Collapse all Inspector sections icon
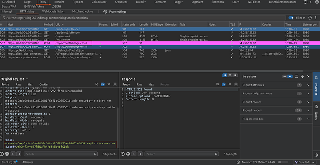The height and width of the screenshot is (165, 320). coord(303,77)
